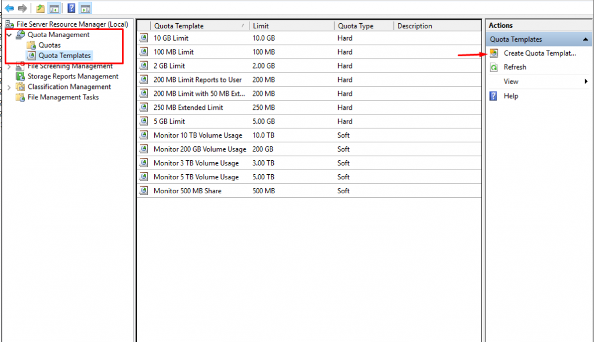Open the View submenu in Actions pane
The image size is (594, 342).
pyautogui.click(x=510, y=82)
